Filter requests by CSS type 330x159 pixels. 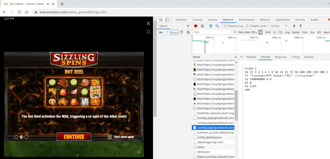[x=280, y=32]
